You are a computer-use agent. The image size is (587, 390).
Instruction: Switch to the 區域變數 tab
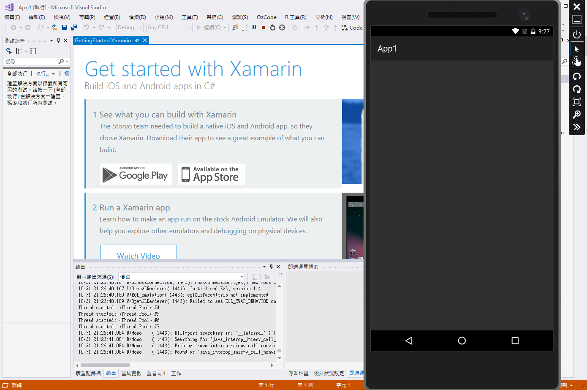(131, 374)
